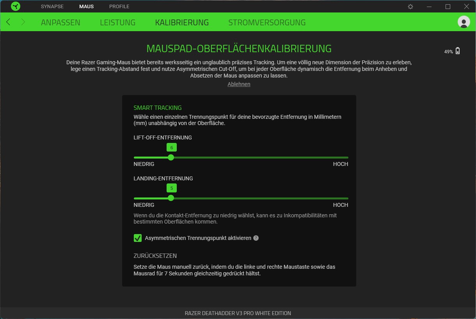This screenshot has width=476, height=319.
Task: Click NIEDRIG under the Lift-Off slider
Action: (x=144, y=164)
